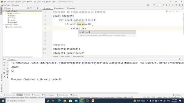Clear Run console with trash icon
This screenshot has width=184, height=103.
pos(7,77)
